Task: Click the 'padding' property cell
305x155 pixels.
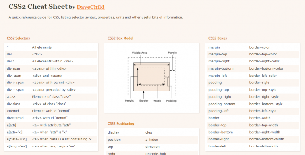Action: pyautogui.click(x=215, y=83)
